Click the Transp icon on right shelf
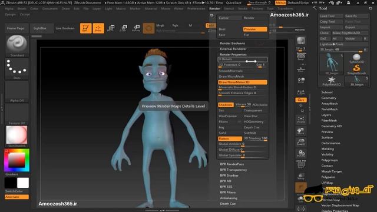The height and width of the screenshot is (212, 377). 301,176
